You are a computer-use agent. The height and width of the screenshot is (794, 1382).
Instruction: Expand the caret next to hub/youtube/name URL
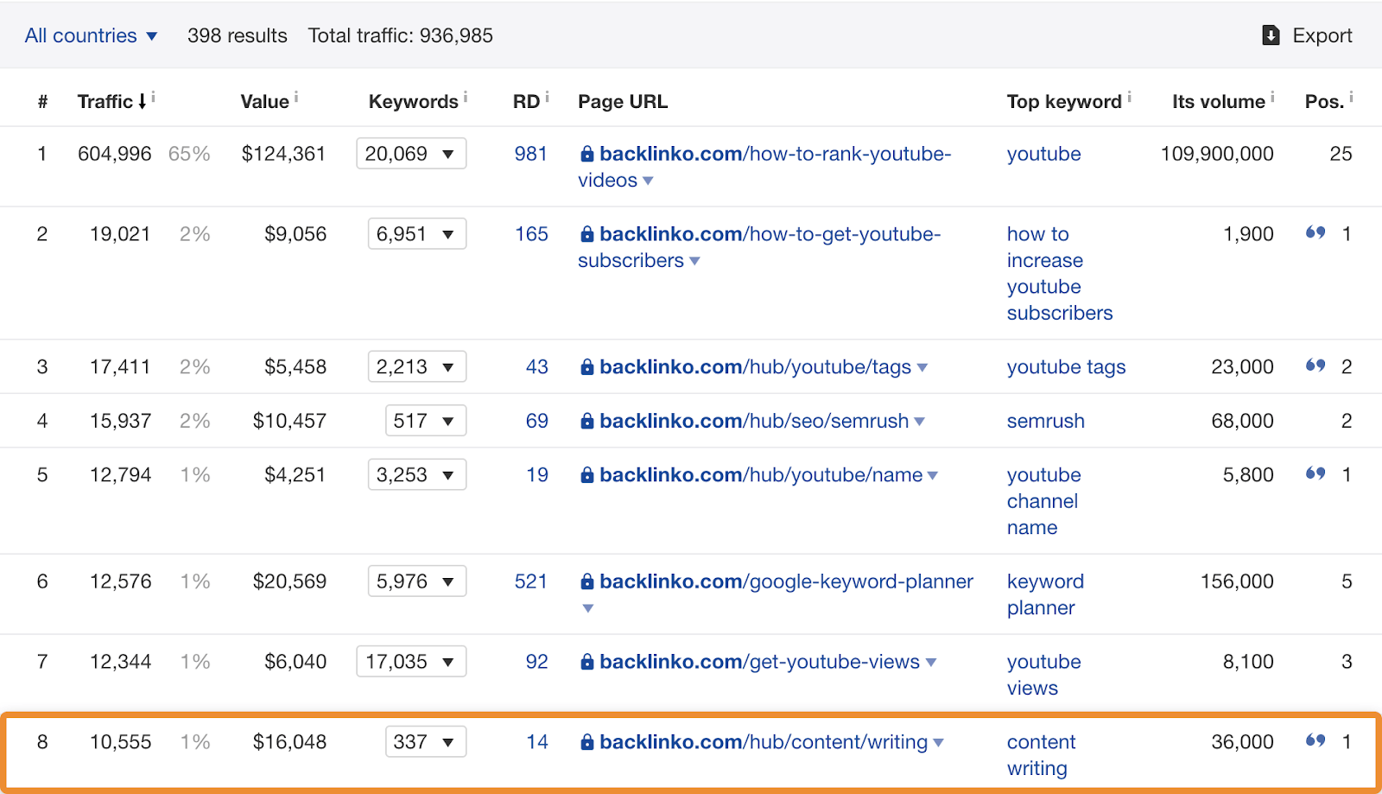(934, 474)
